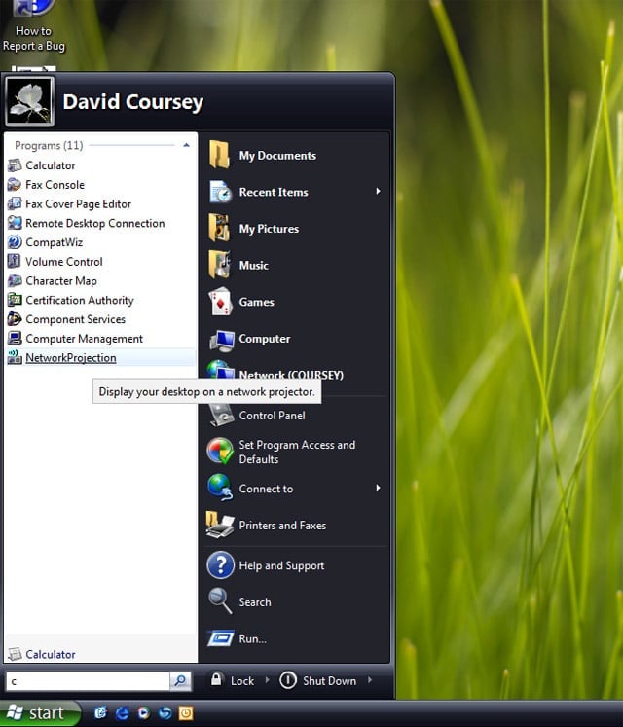Expand the Recent Items submenu arrow
Image resolution: width=623 pixels, height=727 pixels.
(x=378, y=191)
